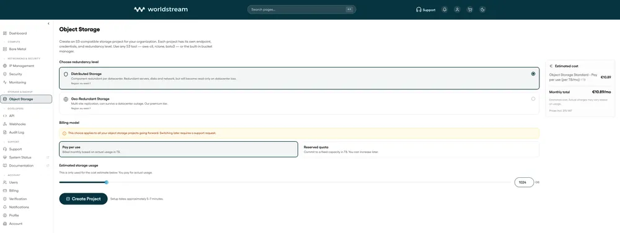
Task: Click the Create Project button
Action: pyautogui.click(x=84, y=199)
